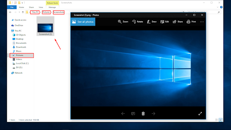Maximize the Photos window
231x130 pixels.
(x=194, y=15)
